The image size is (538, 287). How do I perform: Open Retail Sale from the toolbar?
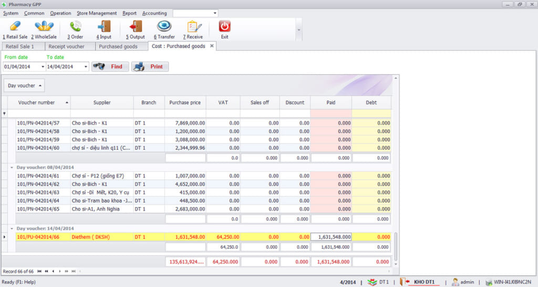15,30
